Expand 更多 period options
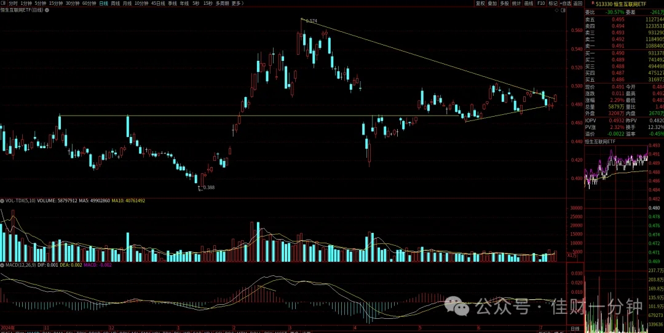Image resolution: width=664 pixels, height=333 pixels. [237, 3]
